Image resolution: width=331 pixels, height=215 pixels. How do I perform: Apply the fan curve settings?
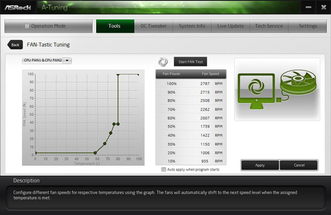click(x=260, y=165)
